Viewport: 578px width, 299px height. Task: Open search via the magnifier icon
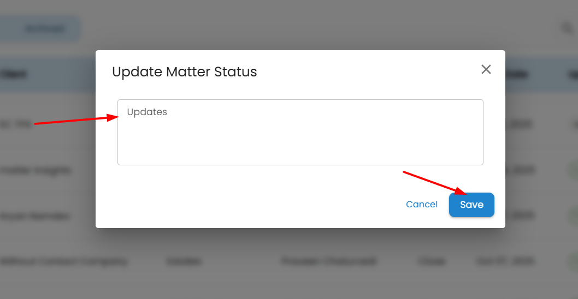[567, 28]
